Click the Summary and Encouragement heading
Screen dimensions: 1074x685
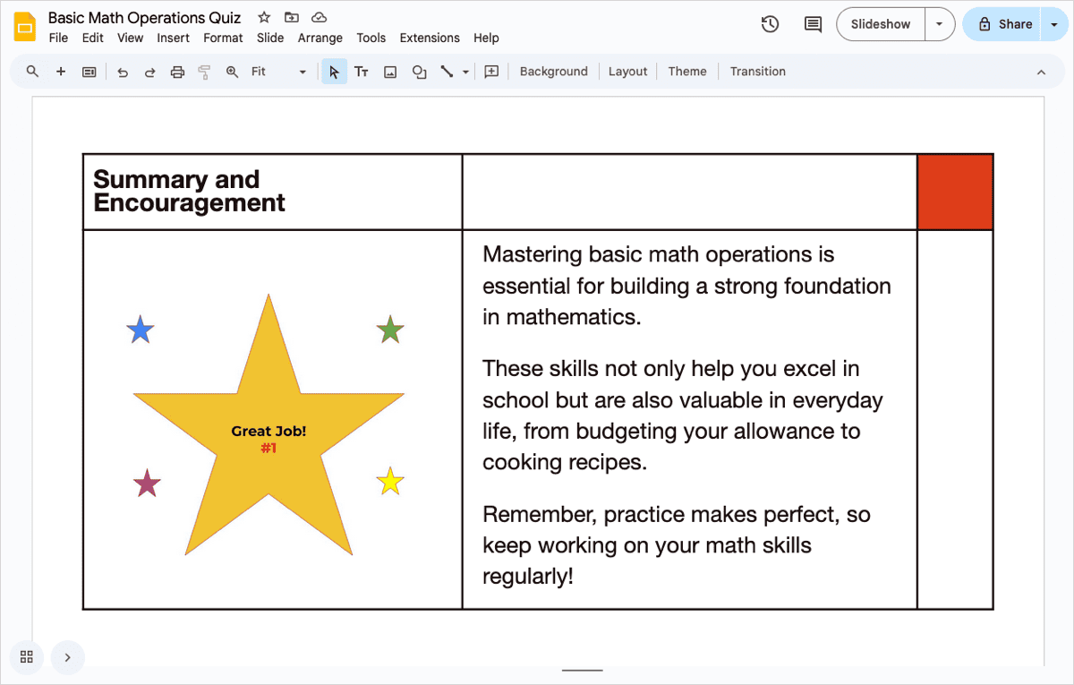click(x=189, y=191)
